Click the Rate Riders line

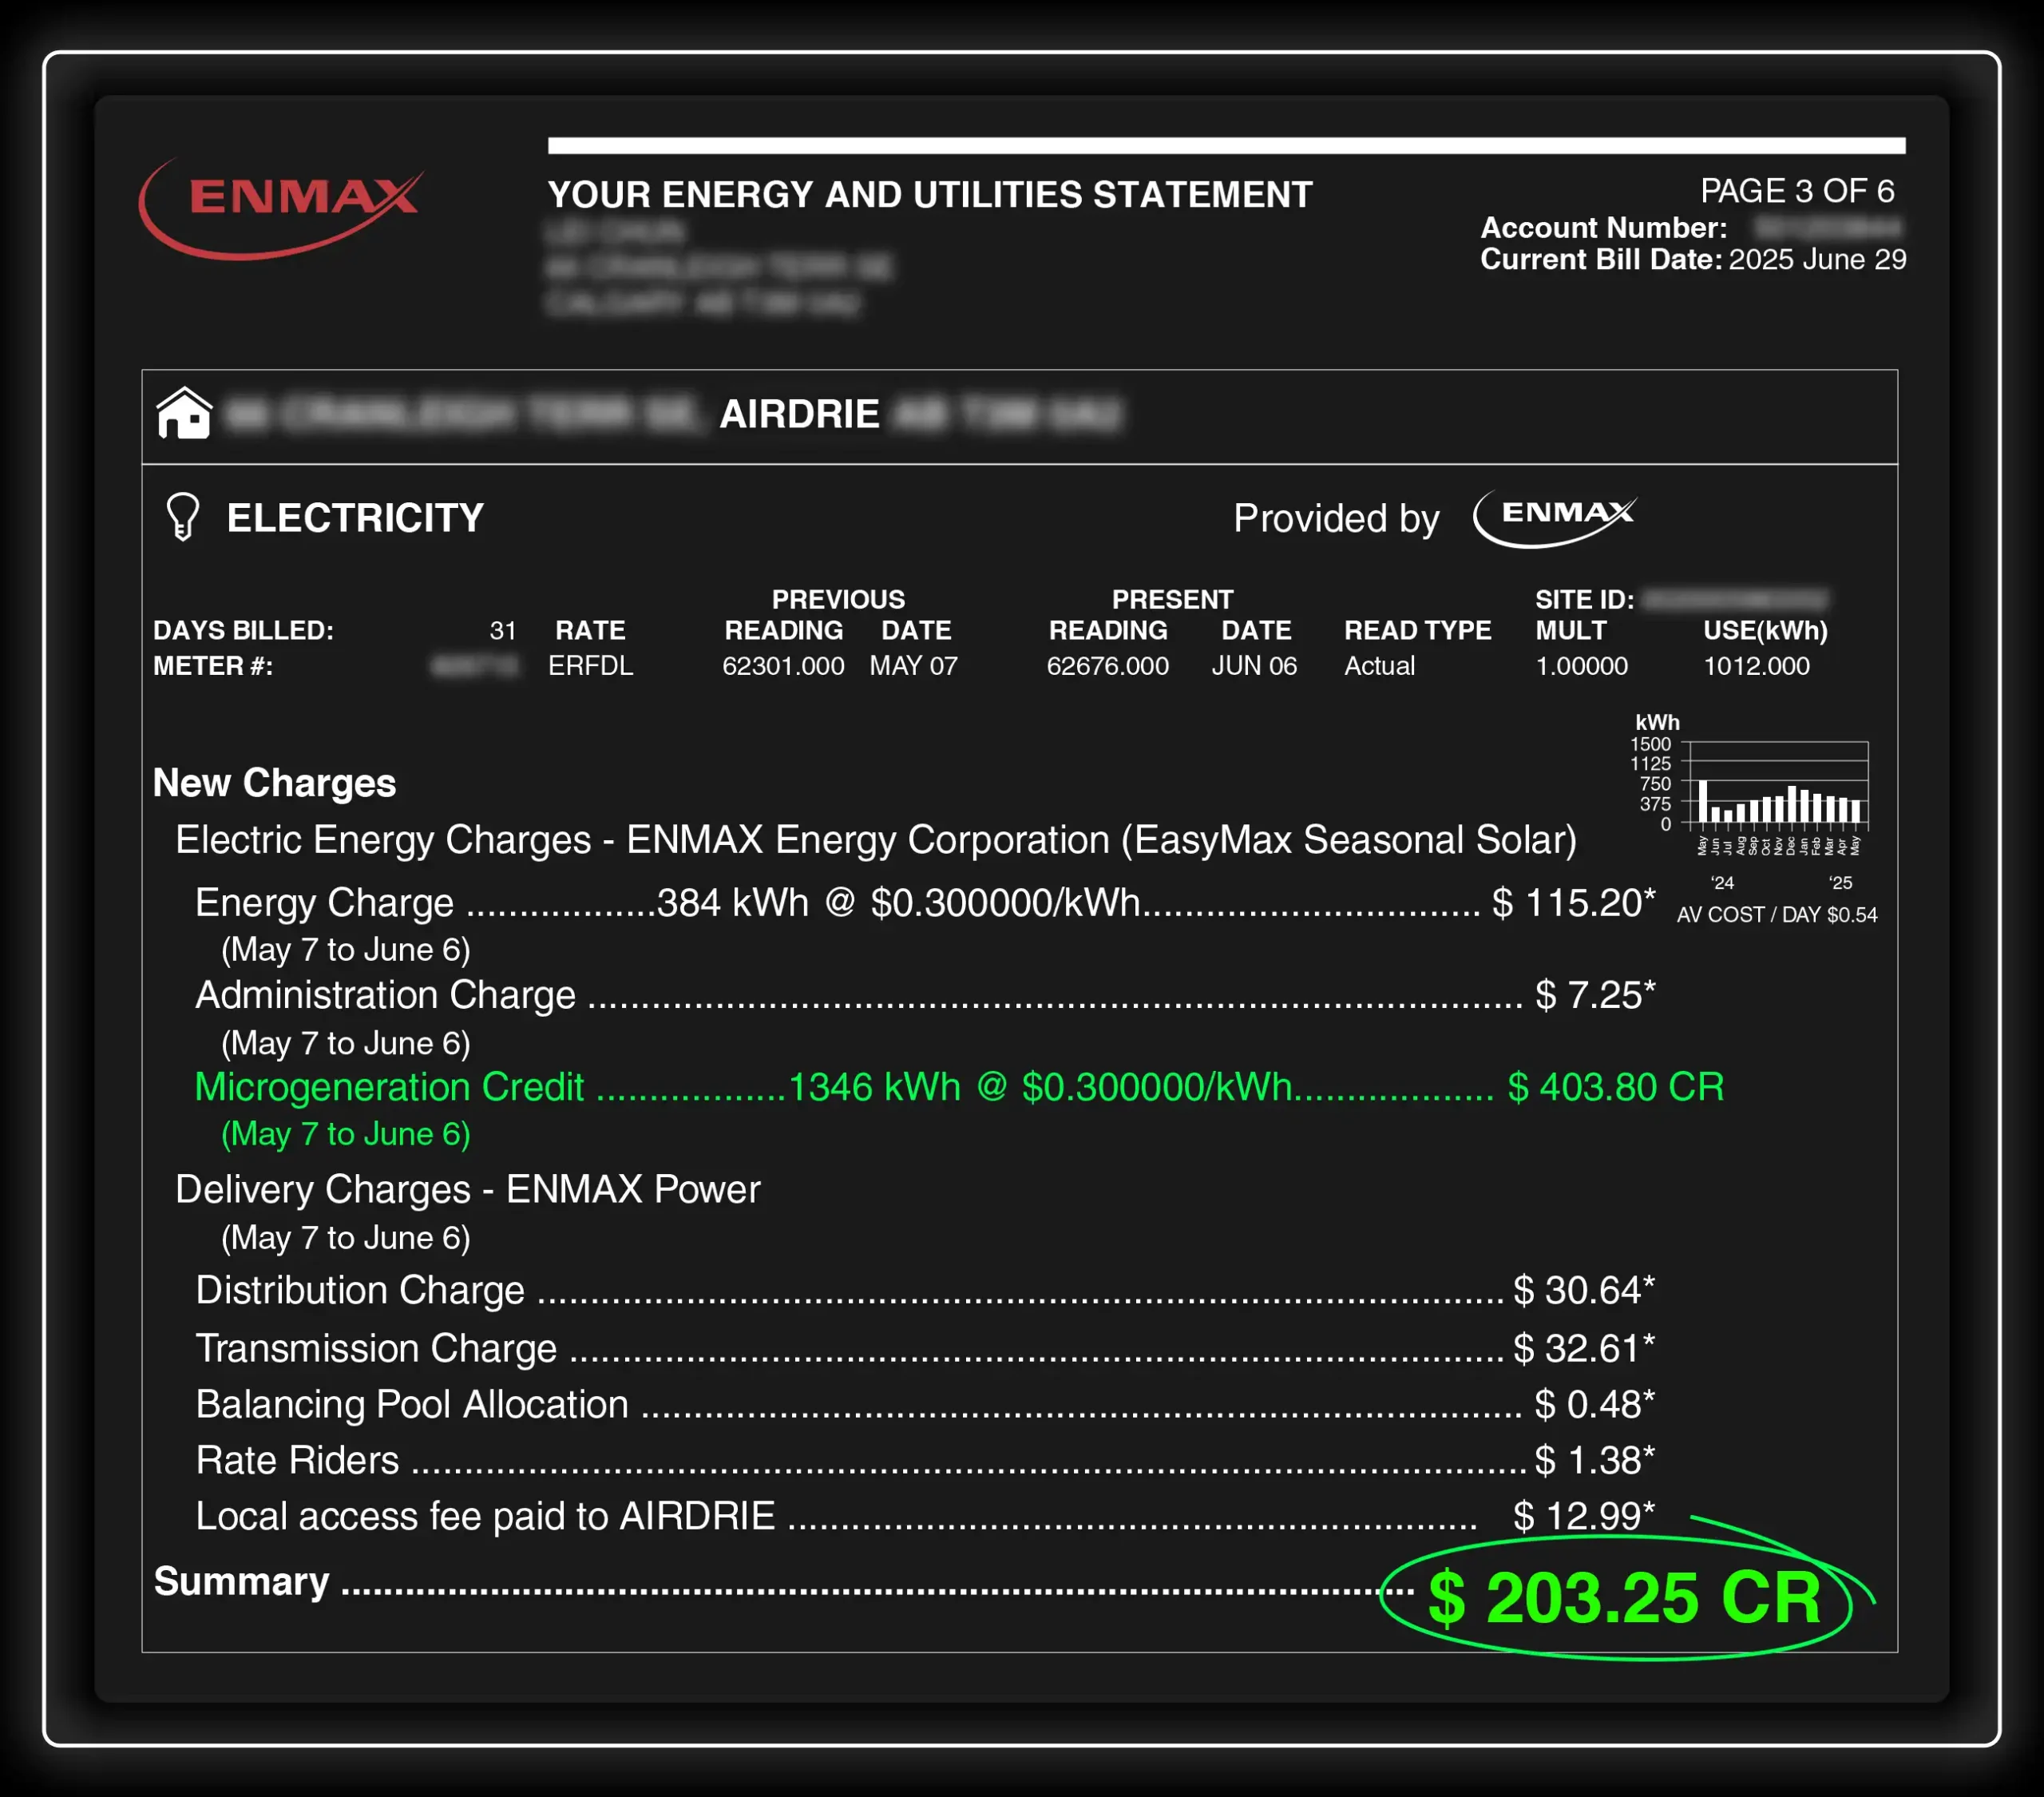[298, 1460]
